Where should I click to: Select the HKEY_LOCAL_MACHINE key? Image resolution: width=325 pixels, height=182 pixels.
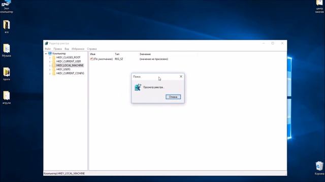tap(70, 65)
